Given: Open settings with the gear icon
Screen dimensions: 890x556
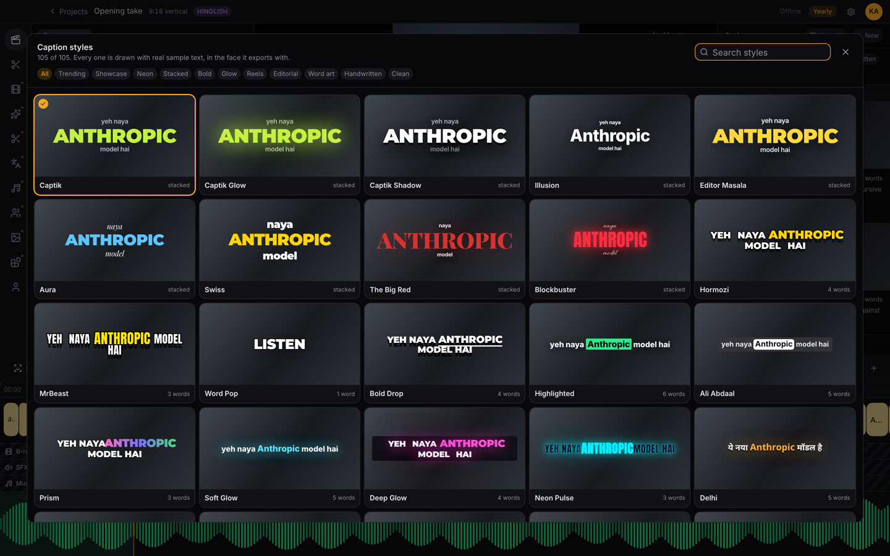Looking at the screenshot, I should (x=851, y=11).
